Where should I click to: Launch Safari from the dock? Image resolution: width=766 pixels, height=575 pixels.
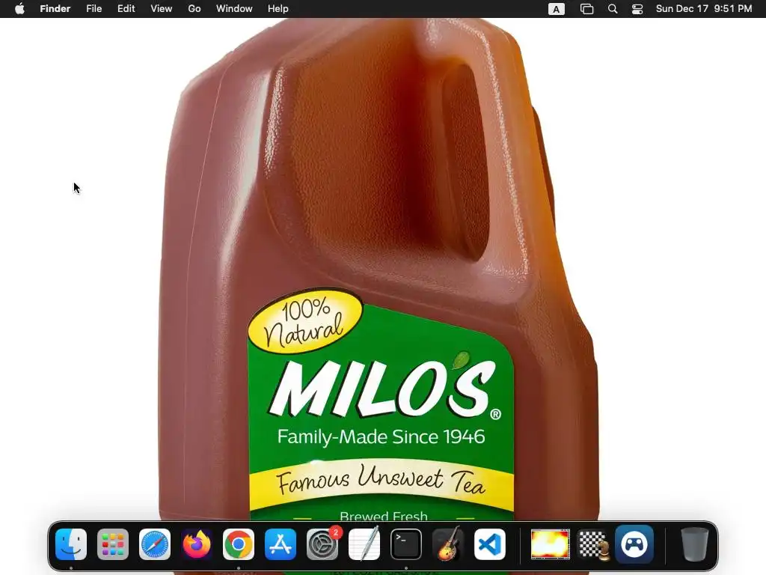tap(155, 544)
